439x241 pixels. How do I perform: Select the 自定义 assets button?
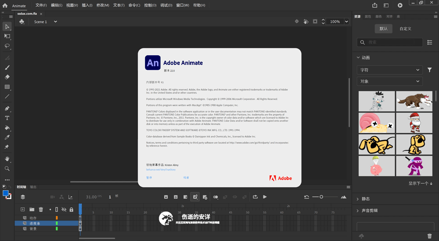click(x=405, y=28)
